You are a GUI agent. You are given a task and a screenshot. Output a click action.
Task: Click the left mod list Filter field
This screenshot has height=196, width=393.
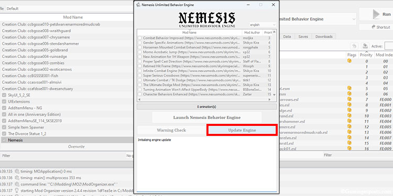tap(63, 156)
